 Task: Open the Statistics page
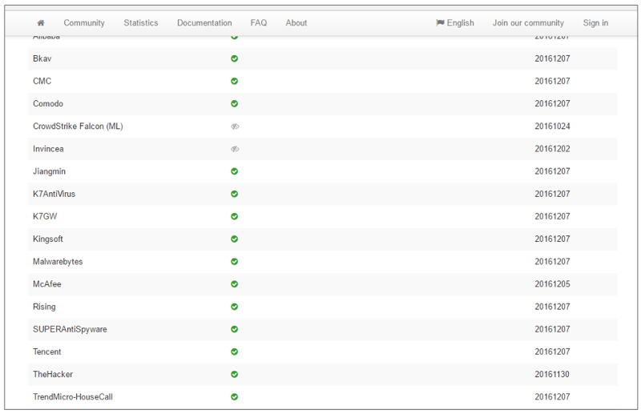click(x=141, y=23)
